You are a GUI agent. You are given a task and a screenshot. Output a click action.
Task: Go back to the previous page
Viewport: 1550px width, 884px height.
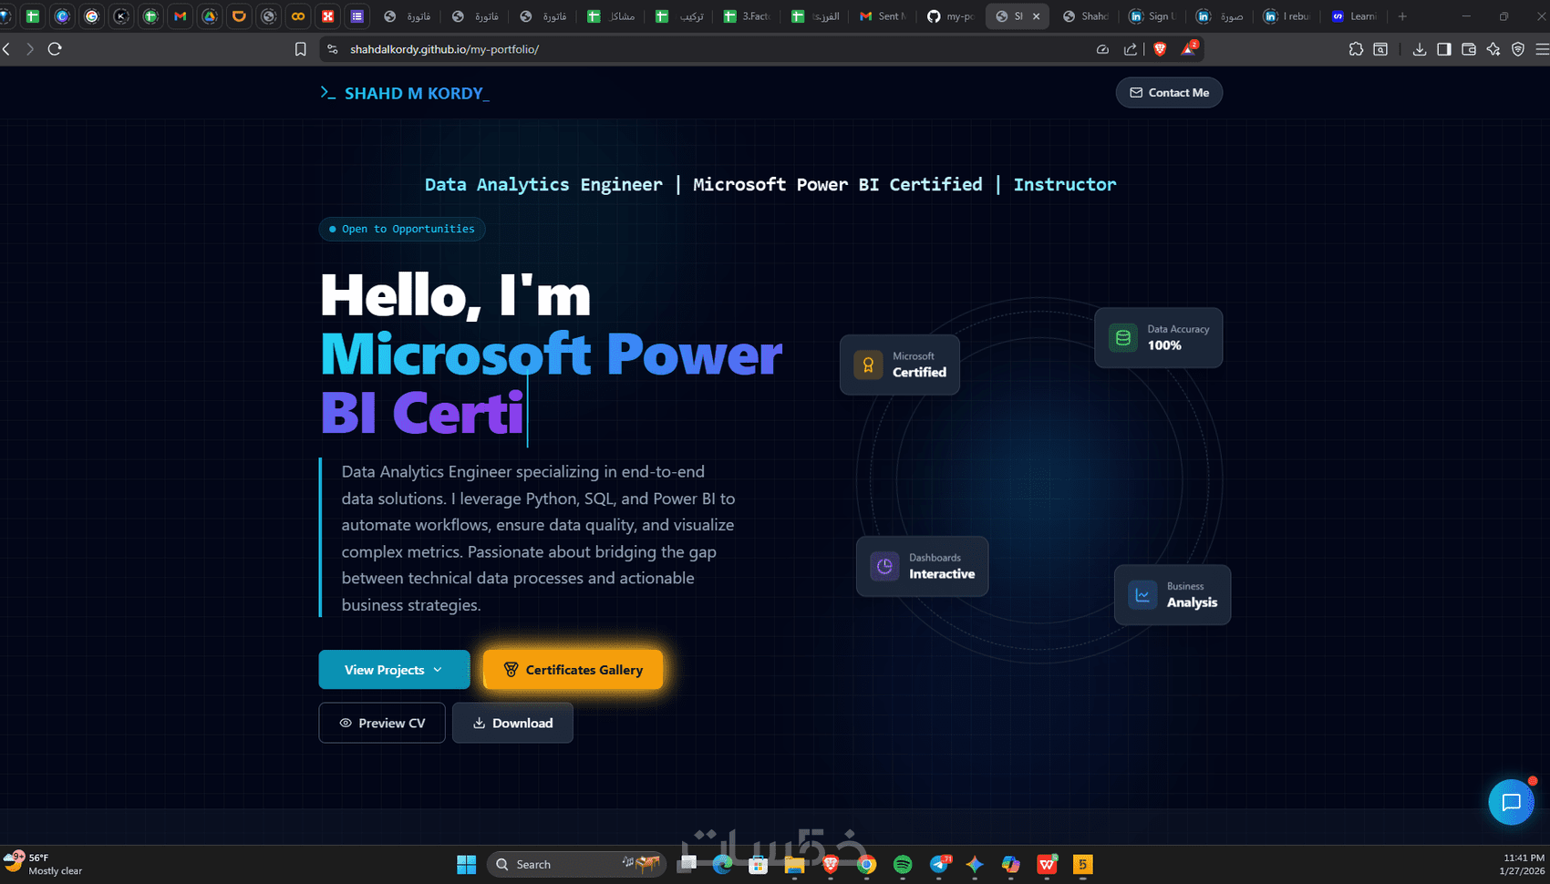(x=6, y=49)
